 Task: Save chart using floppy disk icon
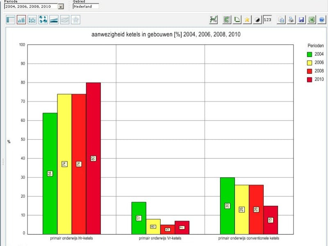click(x=301, y=20)
